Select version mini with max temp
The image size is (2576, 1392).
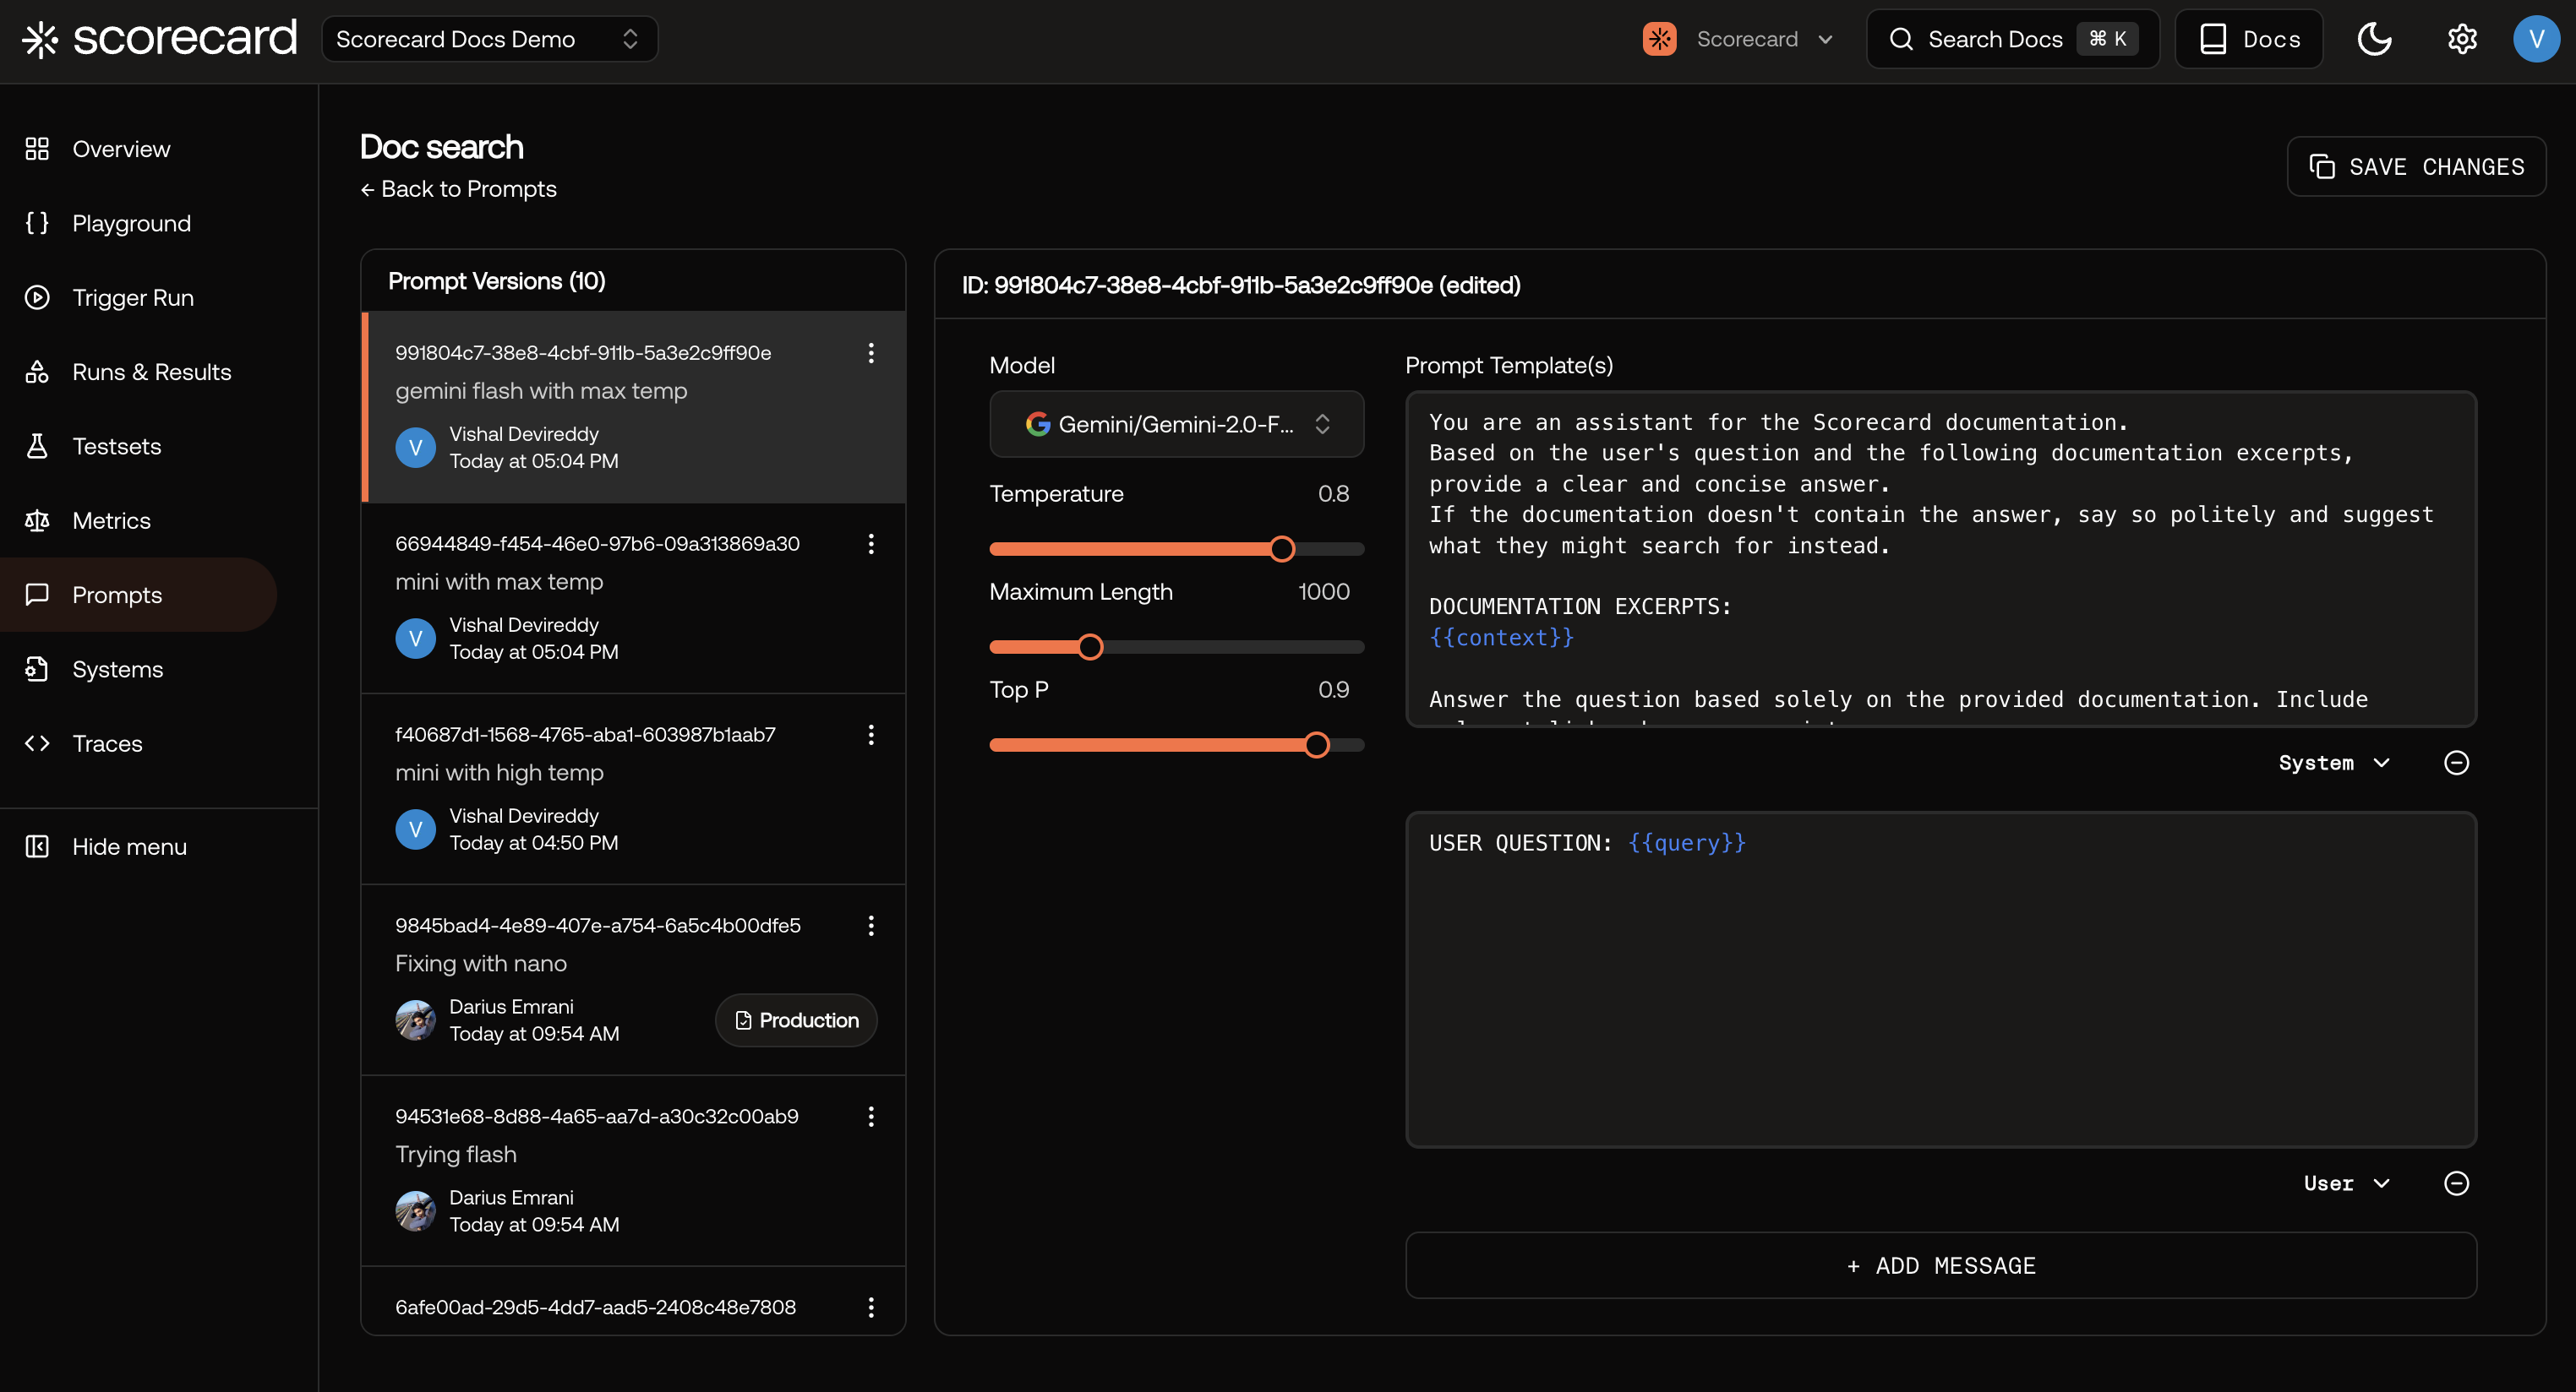click(x=634, y=597)
